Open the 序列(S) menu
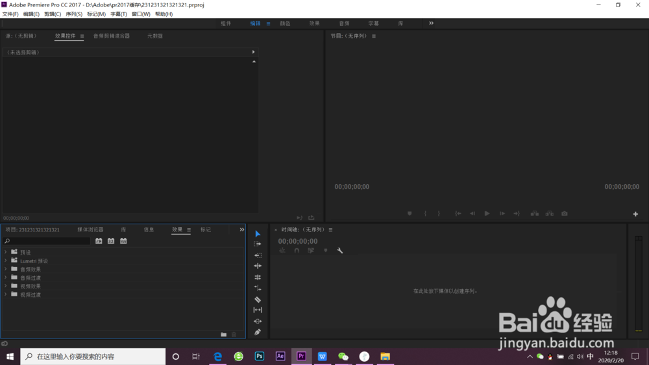The width and height of the screenshot is (649, 365). (x=74, y=14)
